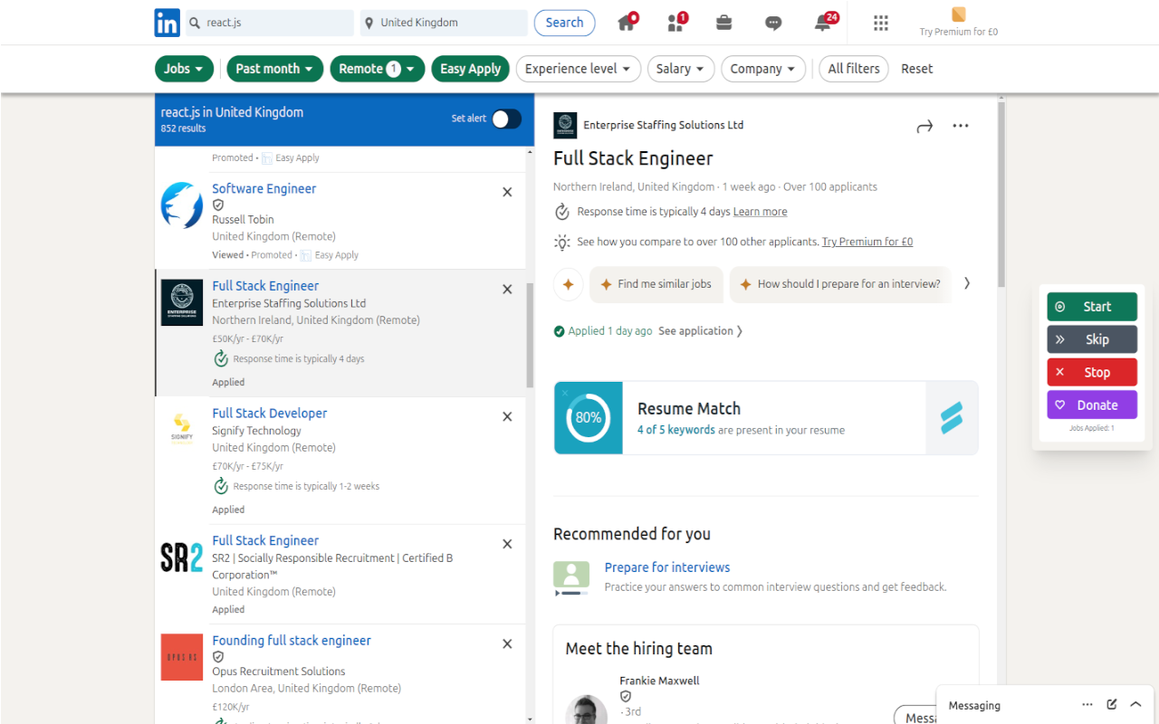Click the job list vertical scrollbar
Screen dimensions: 1159x724
[x=531, y=335]
